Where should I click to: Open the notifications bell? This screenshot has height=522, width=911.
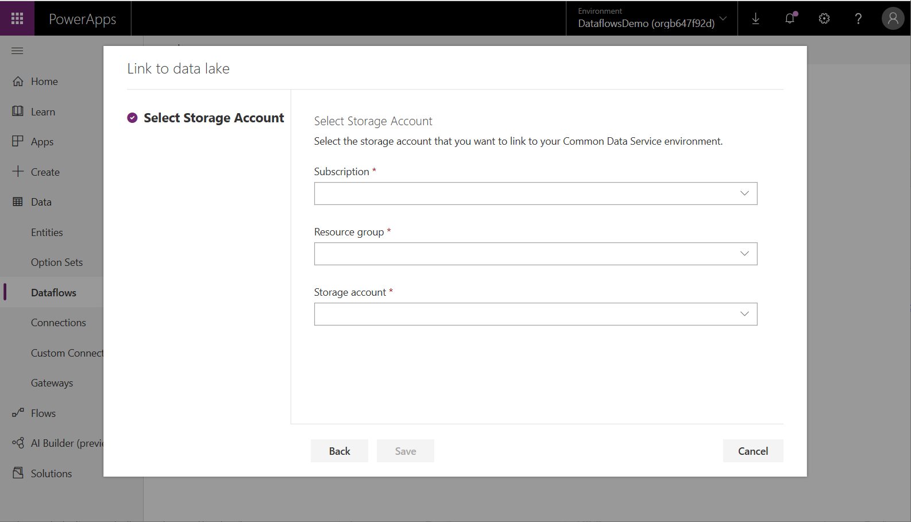(x=790, y=18)
